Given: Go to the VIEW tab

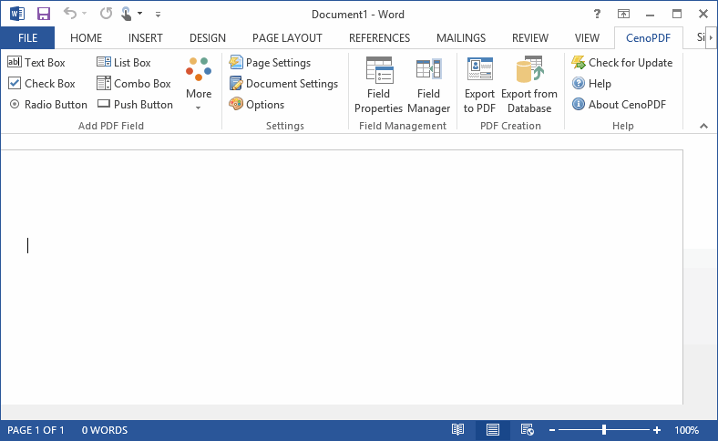Looking at the screenshot, I should tap(587, 38).
